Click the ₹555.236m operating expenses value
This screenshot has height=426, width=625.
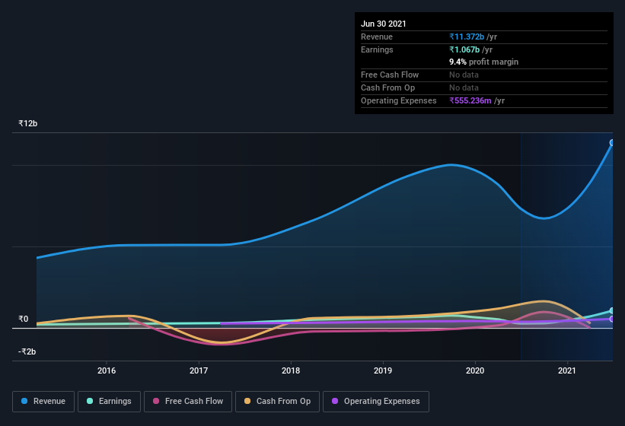[x=470, y=100]
